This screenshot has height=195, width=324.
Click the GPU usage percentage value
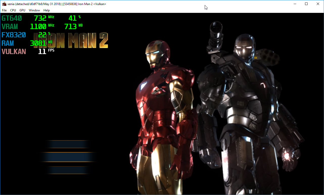point(73,18)
